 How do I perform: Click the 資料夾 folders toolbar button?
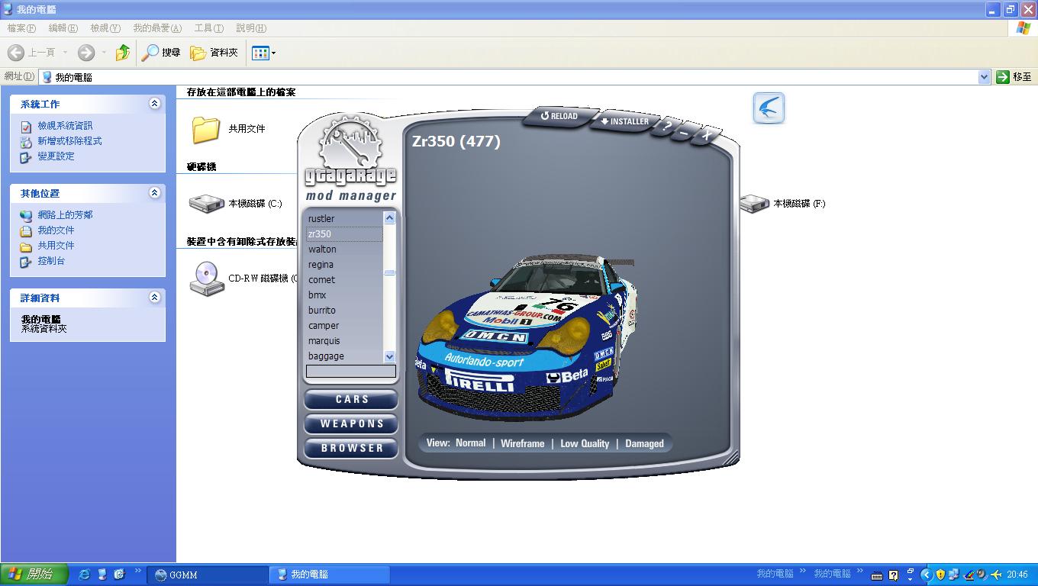(x=214, y=53)
